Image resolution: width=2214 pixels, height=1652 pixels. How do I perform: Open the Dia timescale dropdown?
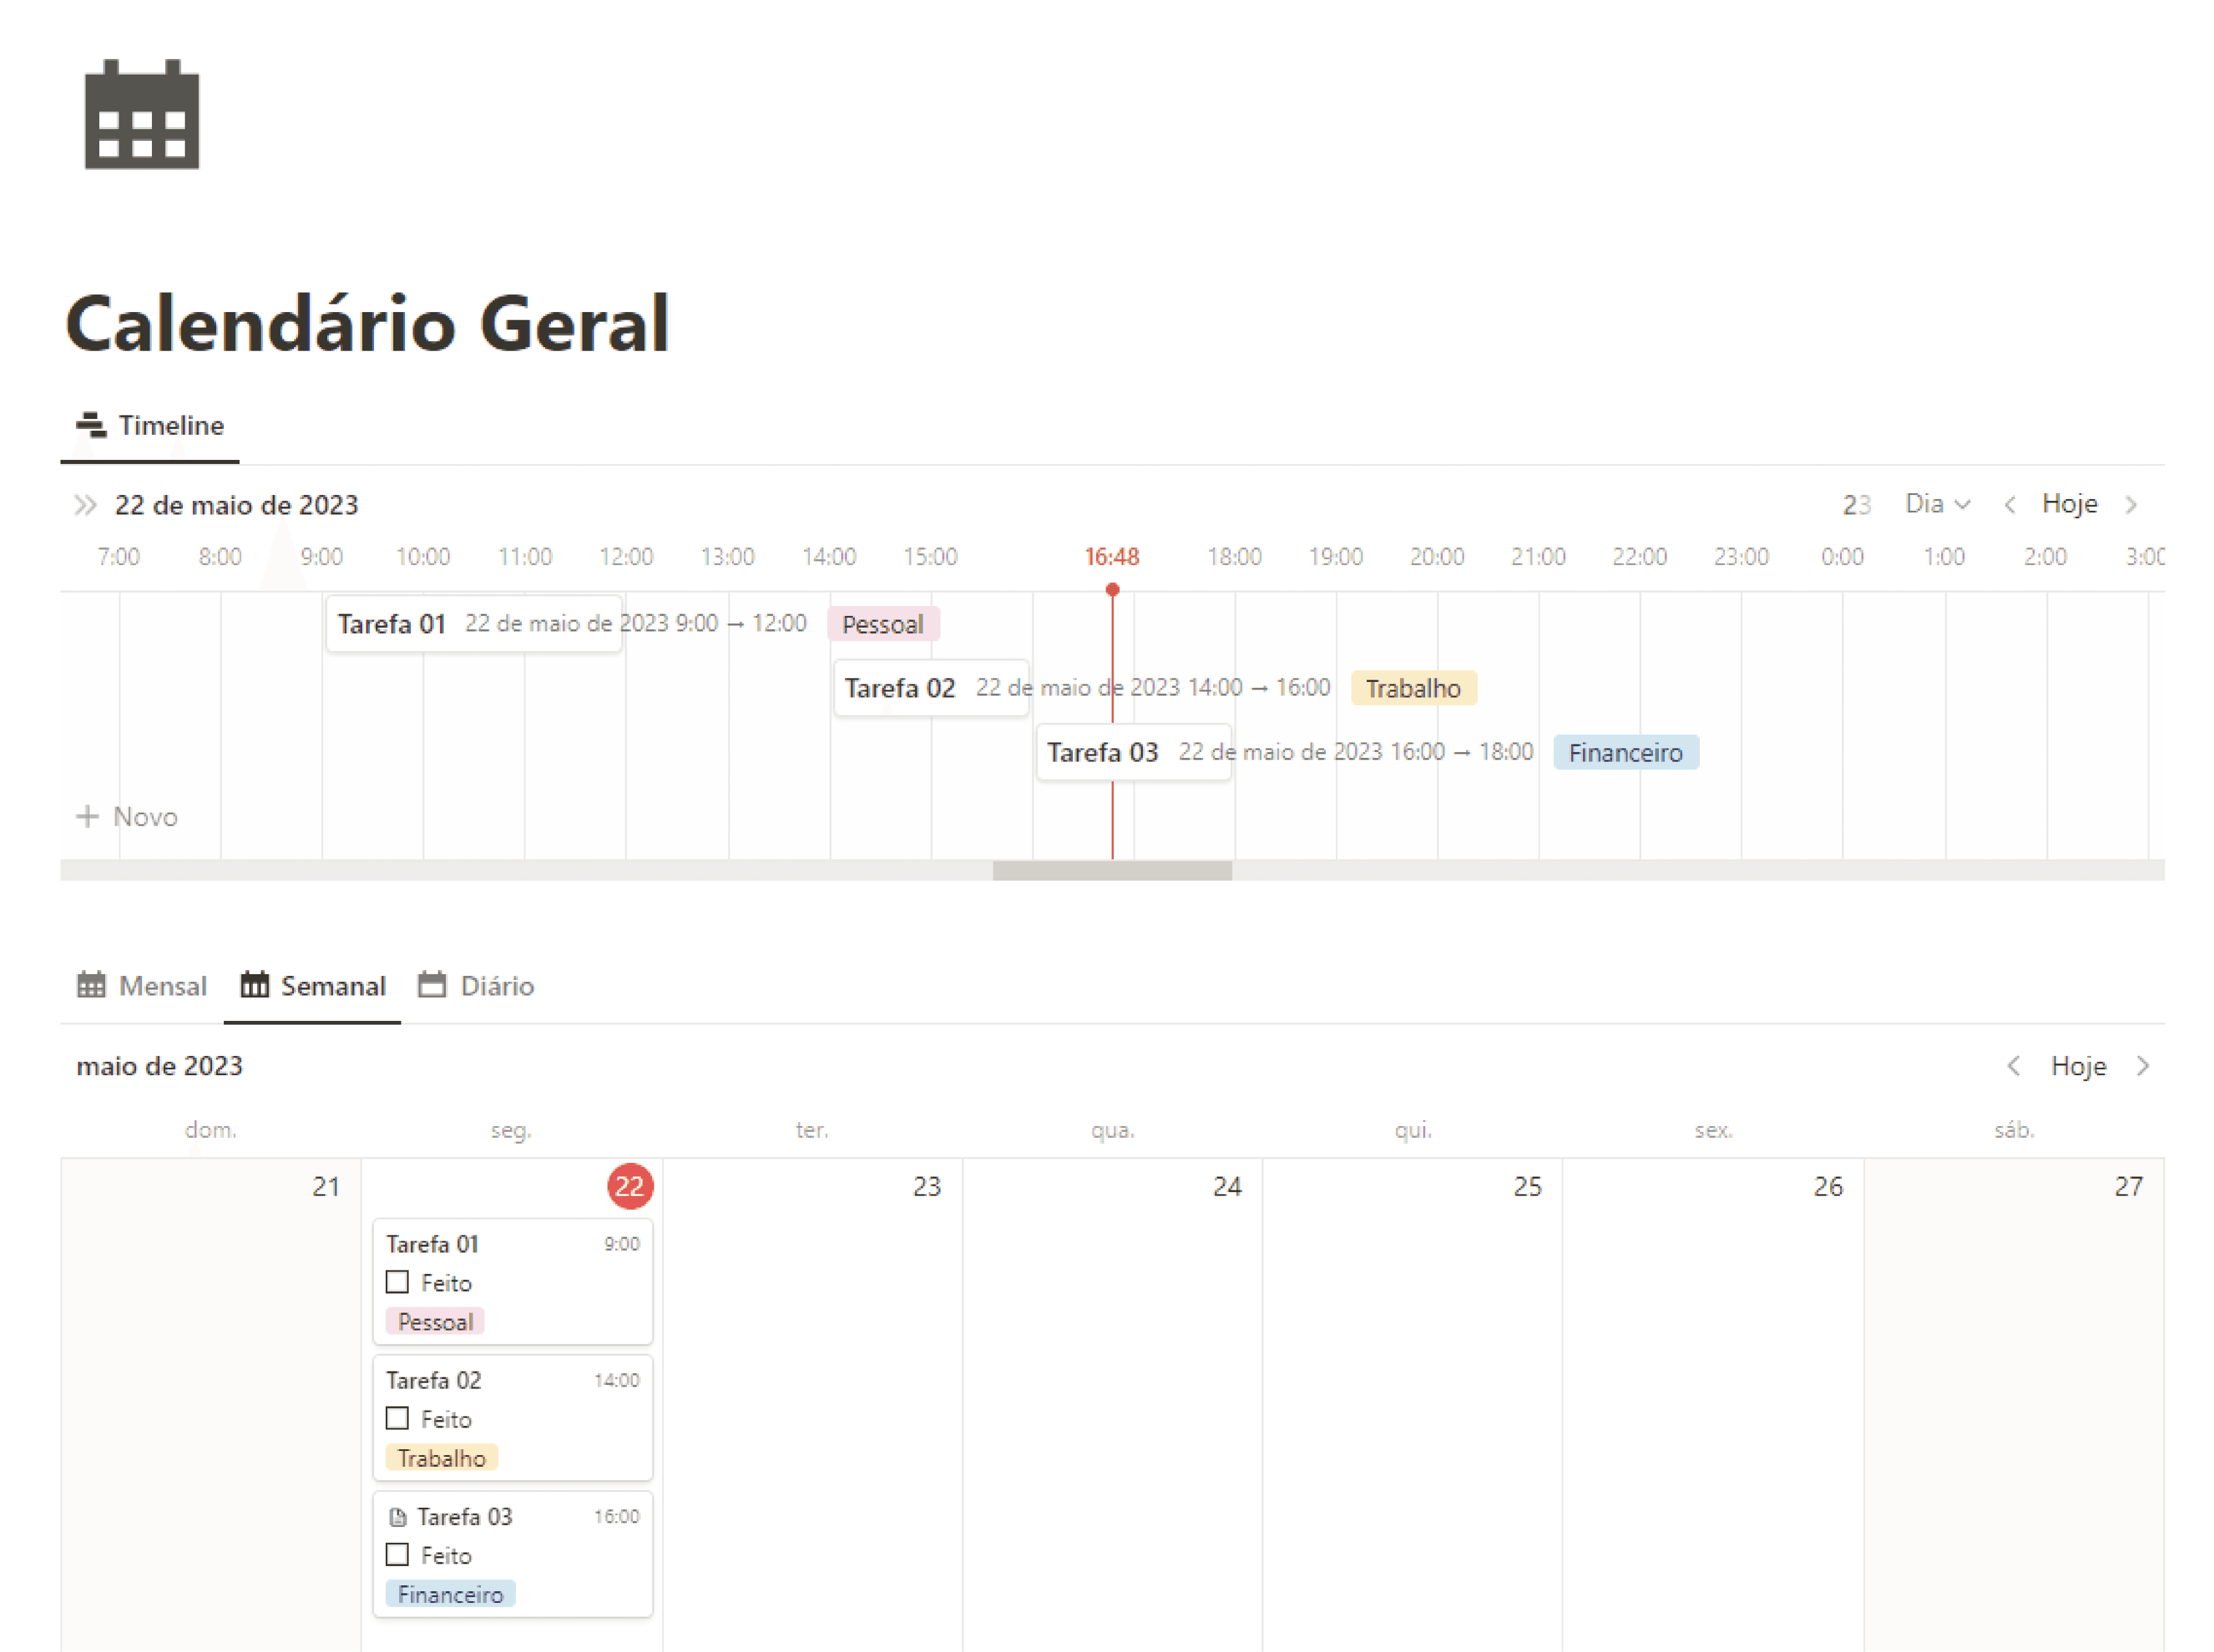point(1937,504)
